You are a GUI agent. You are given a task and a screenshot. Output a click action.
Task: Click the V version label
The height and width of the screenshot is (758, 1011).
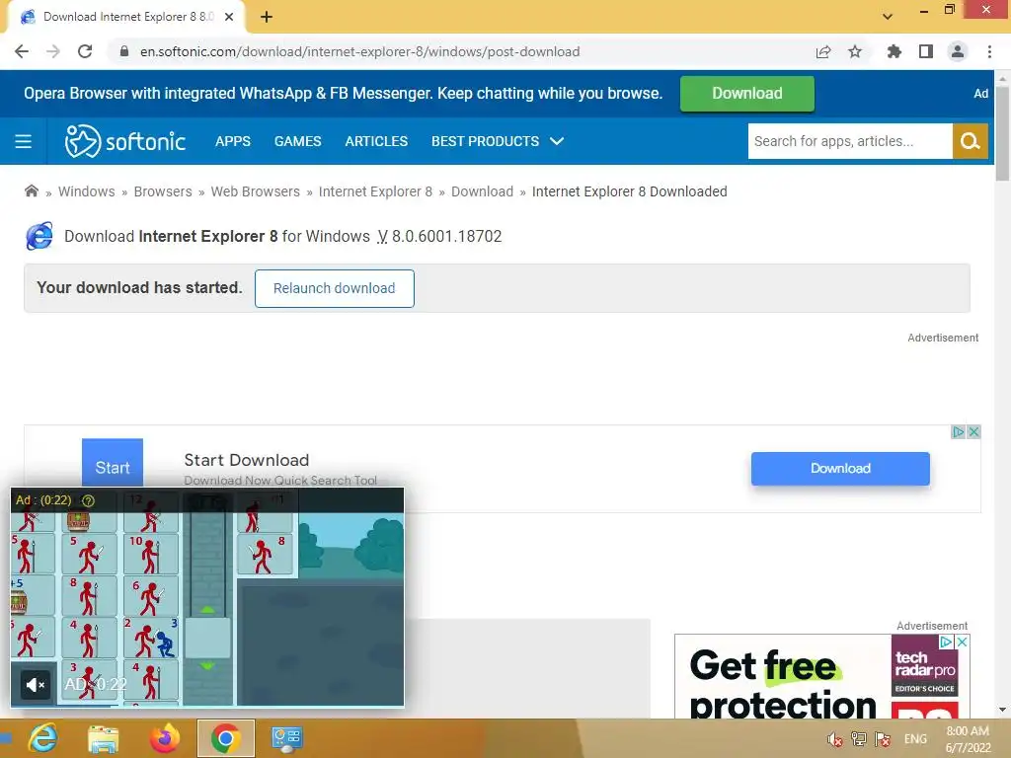tap(382, 237)
